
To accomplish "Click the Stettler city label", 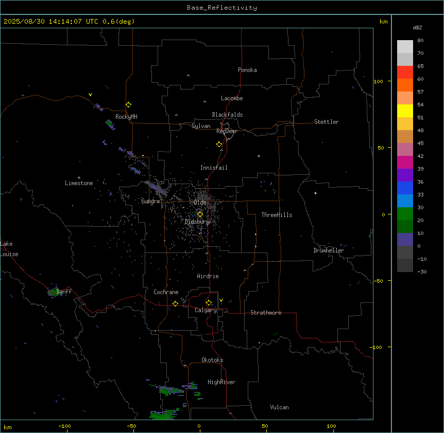I will [x=326, y=122].
